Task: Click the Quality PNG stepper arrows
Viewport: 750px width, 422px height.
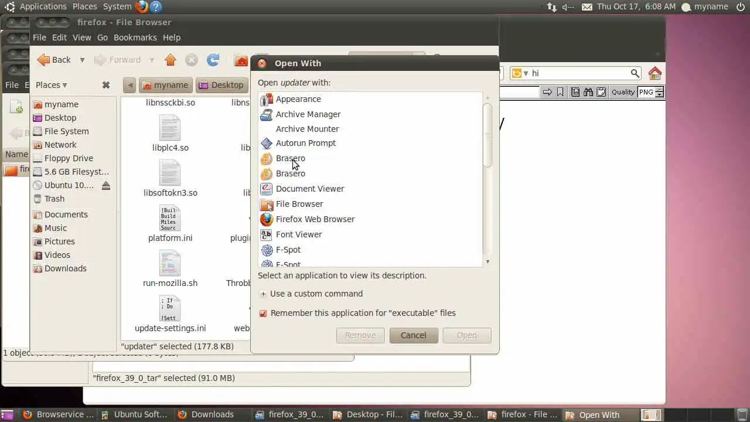Action: [x=660, y=92]
